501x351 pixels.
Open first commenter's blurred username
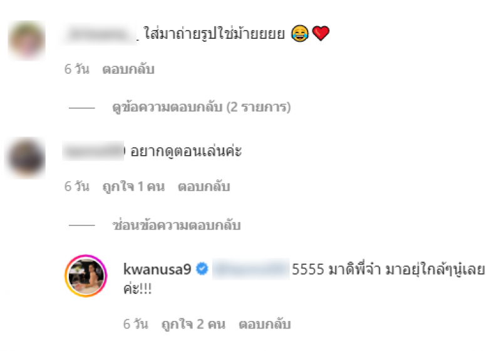[100, 34]
